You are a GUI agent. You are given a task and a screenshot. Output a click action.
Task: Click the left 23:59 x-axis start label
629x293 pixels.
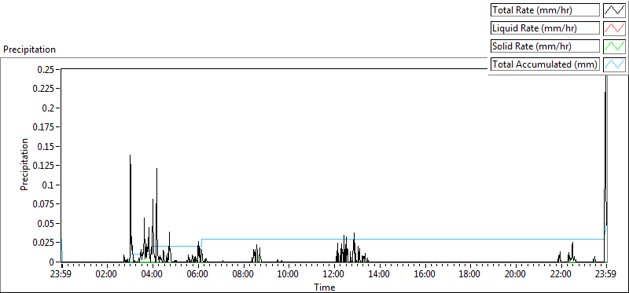(x=62, y=275)
